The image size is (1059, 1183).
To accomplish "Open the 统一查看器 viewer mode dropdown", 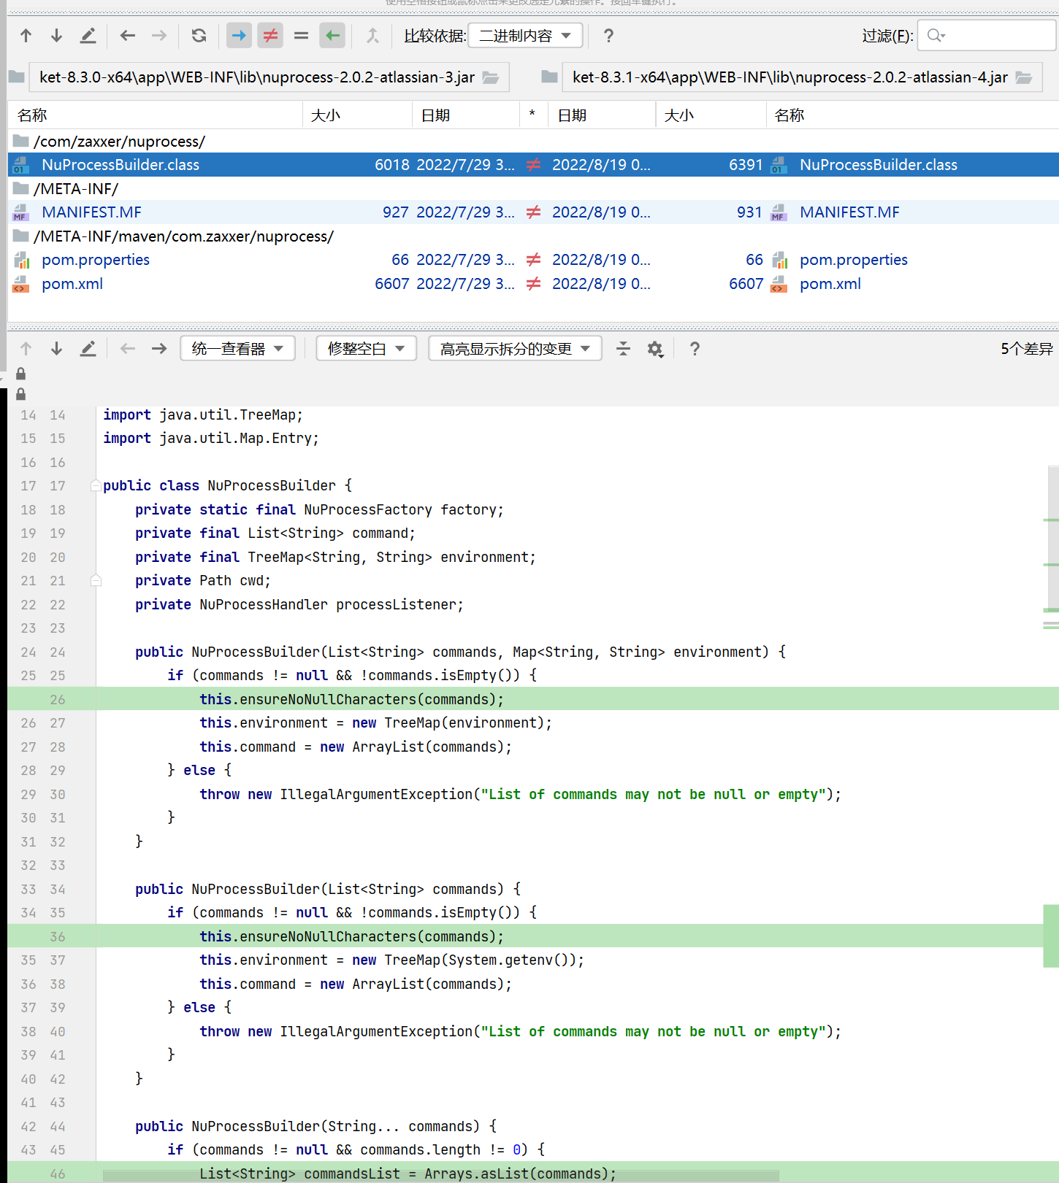I will pyautogui.click(x=237, y=349).
